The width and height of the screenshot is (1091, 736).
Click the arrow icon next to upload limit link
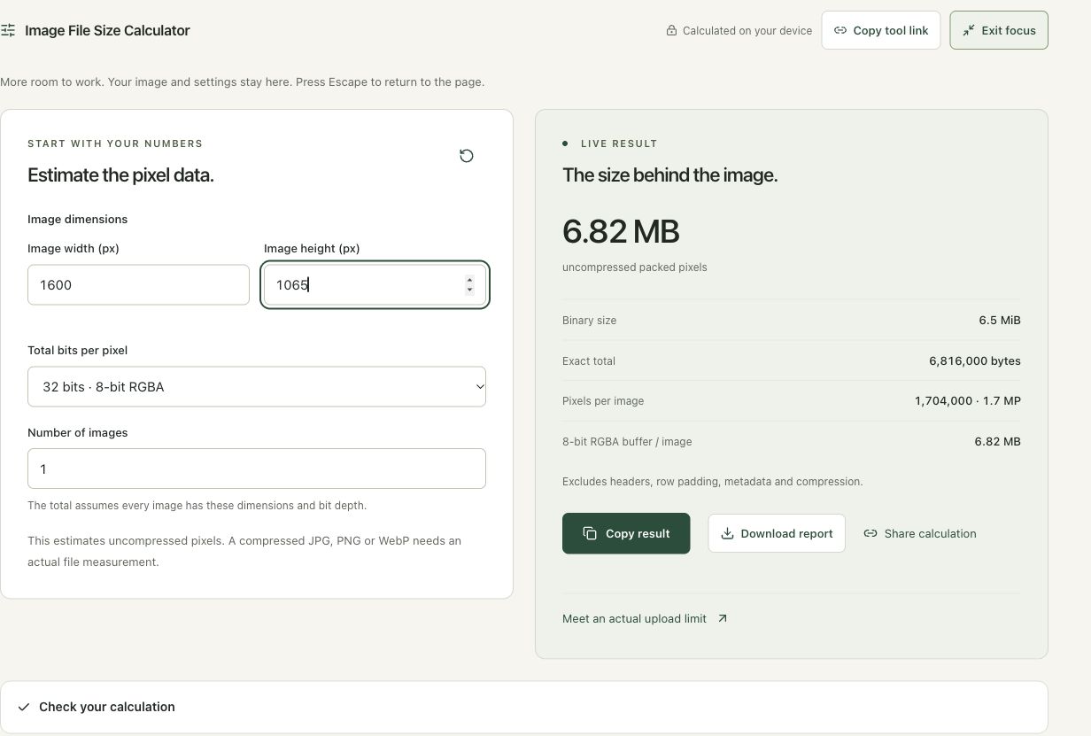tap(723, 618)
